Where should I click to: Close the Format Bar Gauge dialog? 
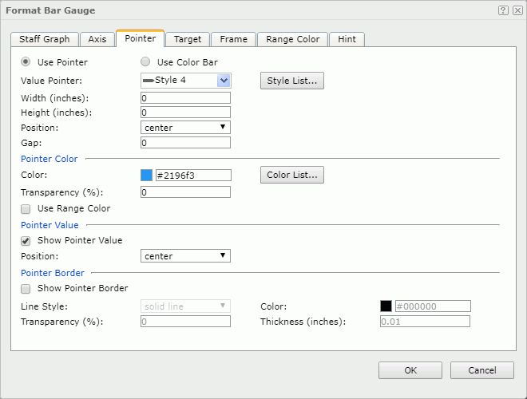coord(517,10)
